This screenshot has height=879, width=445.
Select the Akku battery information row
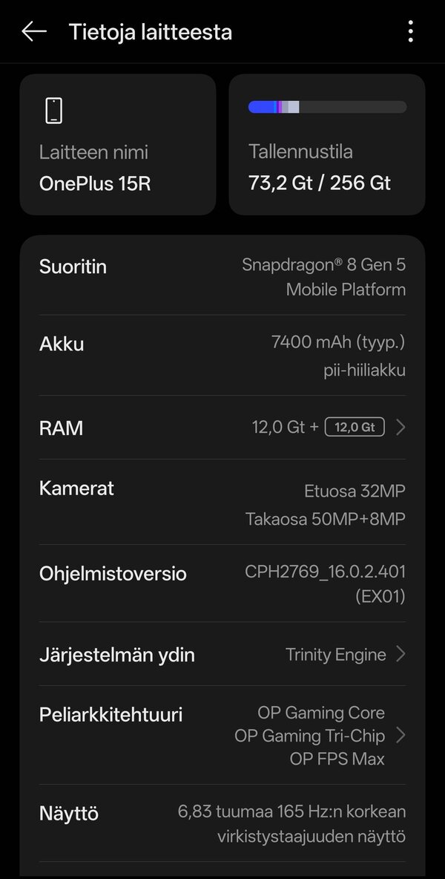click(221, 355)
